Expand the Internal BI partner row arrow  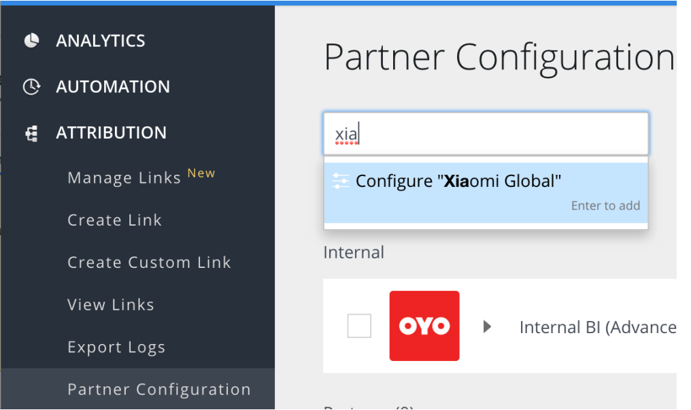coord(487,327)
